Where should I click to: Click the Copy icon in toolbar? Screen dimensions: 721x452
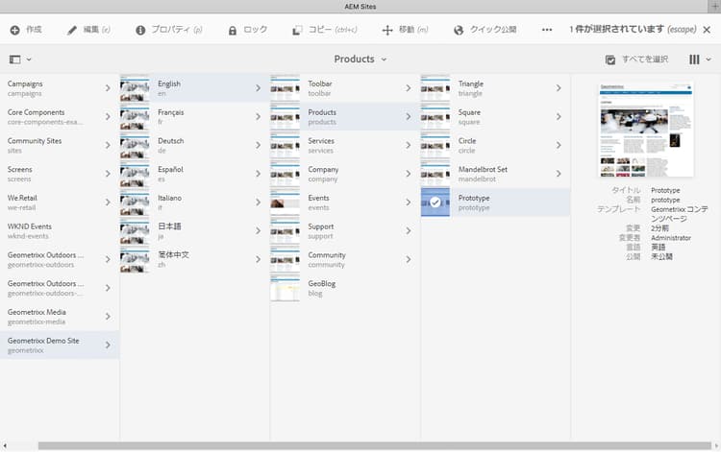point(297,31)
